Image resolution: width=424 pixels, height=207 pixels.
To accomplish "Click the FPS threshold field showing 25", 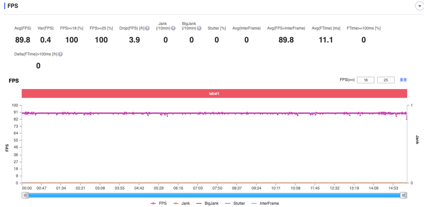I will pyautogui.click(x=386, y=80).
